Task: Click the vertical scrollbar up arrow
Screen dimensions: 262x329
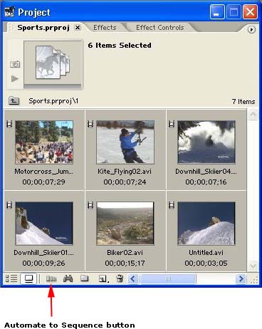Action: click(253, 115)
